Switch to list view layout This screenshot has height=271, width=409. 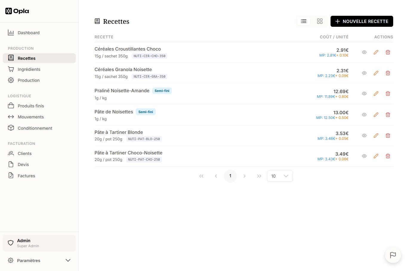(x=303, y=21)
